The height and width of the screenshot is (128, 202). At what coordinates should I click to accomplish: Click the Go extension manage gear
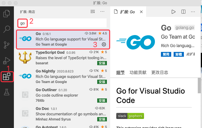[104, 44]
